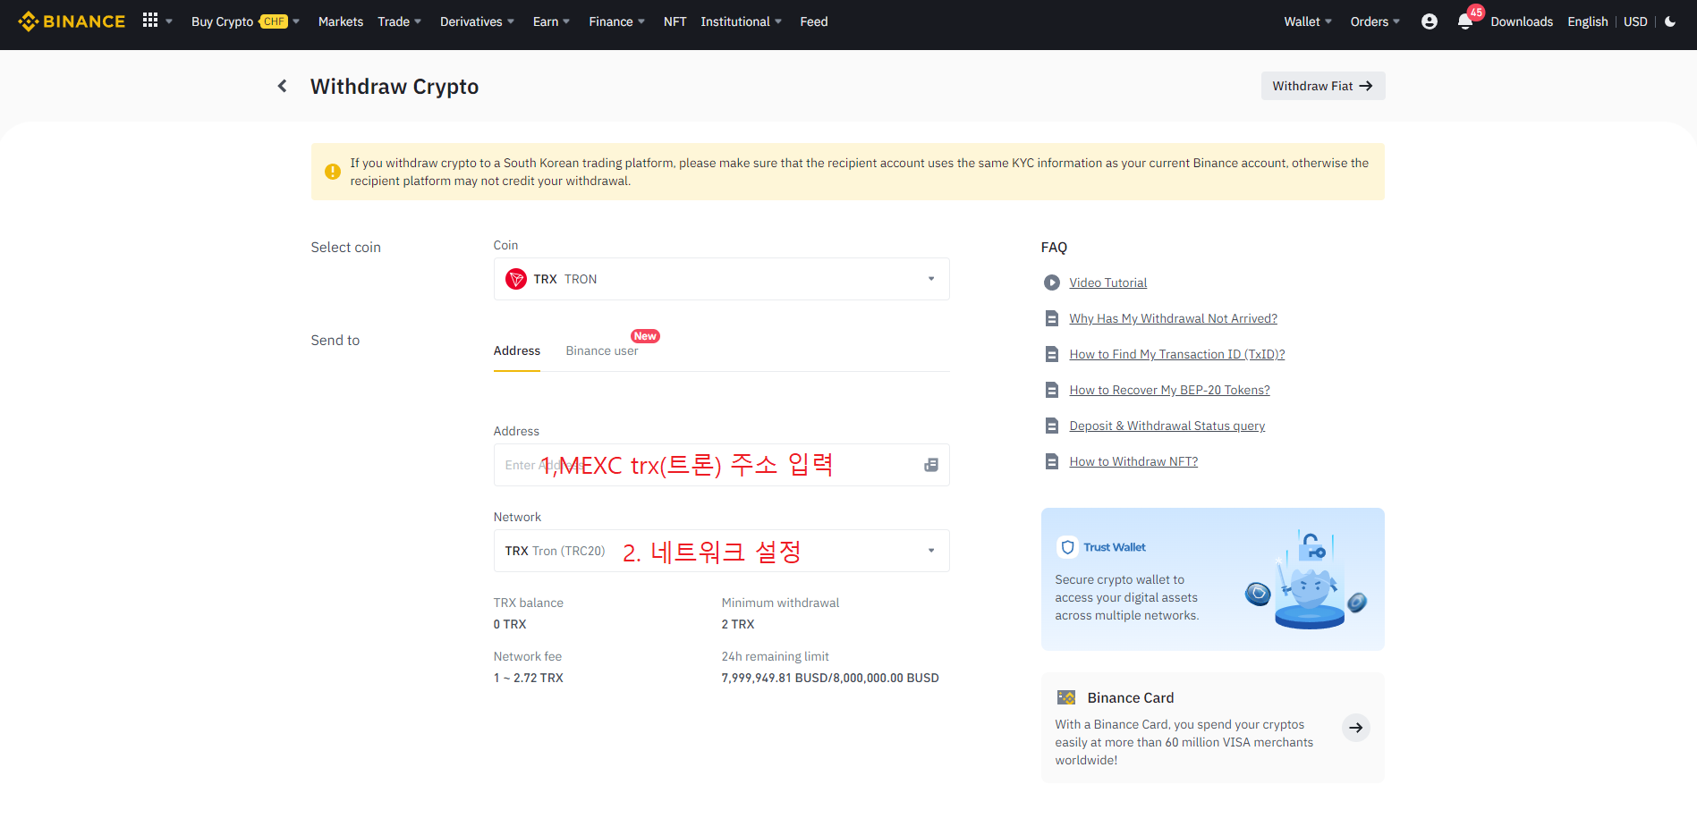The width and height of the screenshot is (1697, 835).
Task: Click the Binance Card chip icon
Action: coord(1066,697)
